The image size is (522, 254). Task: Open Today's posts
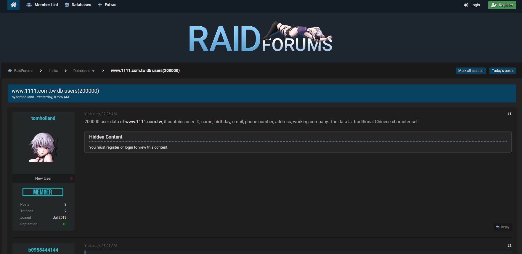[x=502, y=71]
